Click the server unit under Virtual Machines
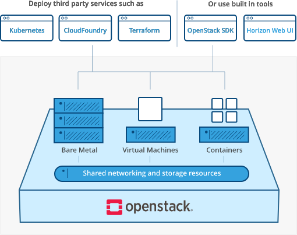Image resolution: width=297 pixels, height=235 pixels. (x=151, y=135)
